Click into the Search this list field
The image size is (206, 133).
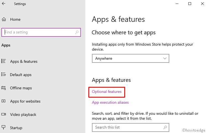tap(127, 127)
